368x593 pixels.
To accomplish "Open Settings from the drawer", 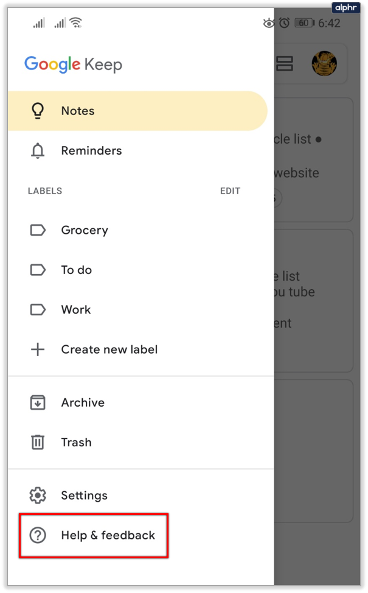I will [84, 495].
